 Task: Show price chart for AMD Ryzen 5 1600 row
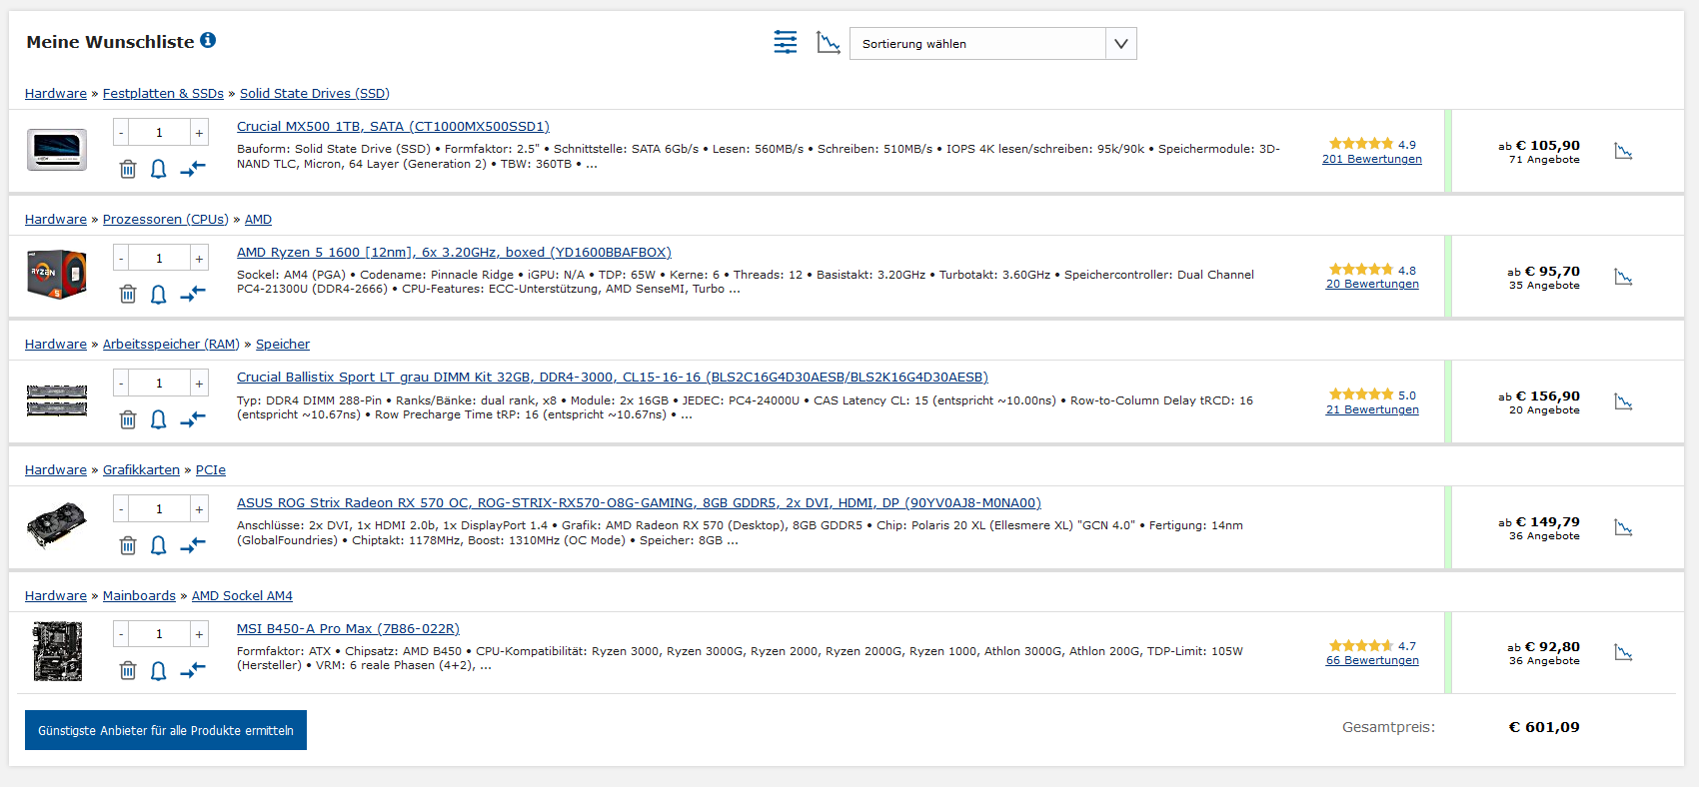1623,277
